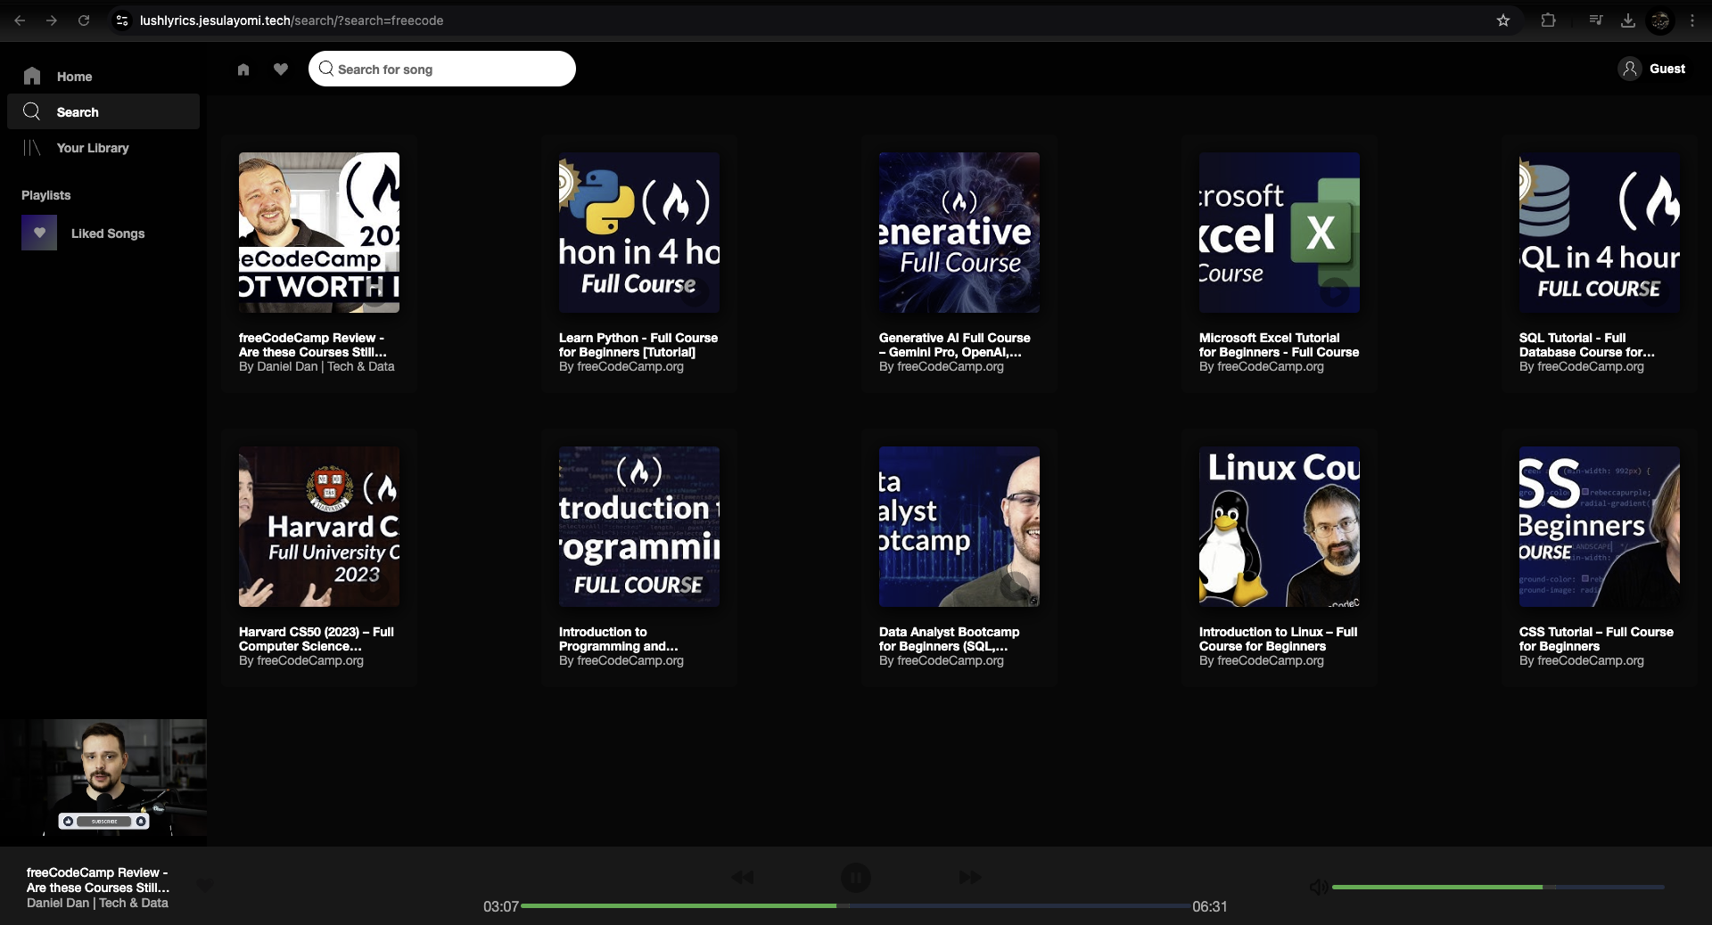This screenshot has width=1712, height=925.
Task: Click the Home icon in the sidebar
Action: pos(32,76)
